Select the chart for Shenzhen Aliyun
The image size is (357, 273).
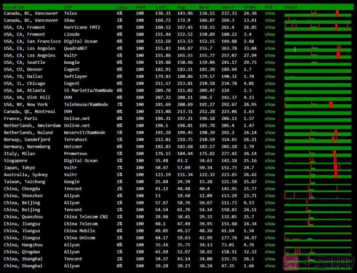[x=318, y=196]
